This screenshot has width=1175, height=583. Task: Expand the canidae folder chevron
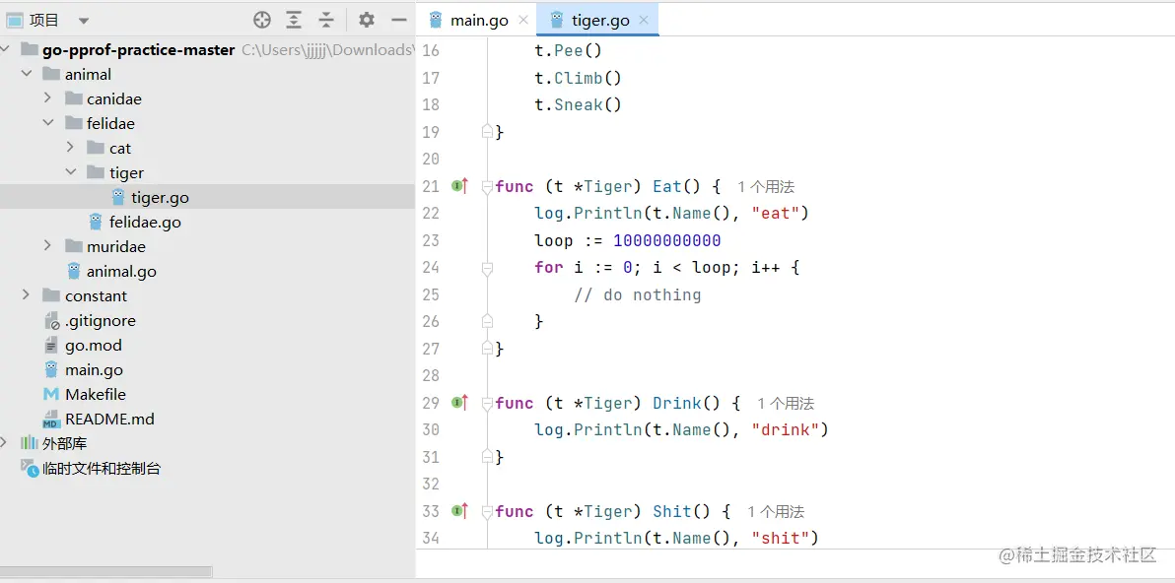[x=48, y=98]
